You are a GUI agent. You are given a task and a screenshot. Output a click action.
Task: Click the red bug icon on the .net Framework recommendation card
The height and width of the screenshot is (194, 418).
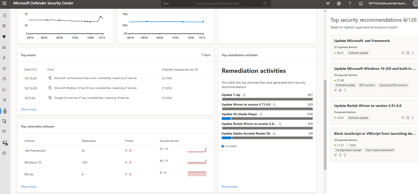pos(407,53)
